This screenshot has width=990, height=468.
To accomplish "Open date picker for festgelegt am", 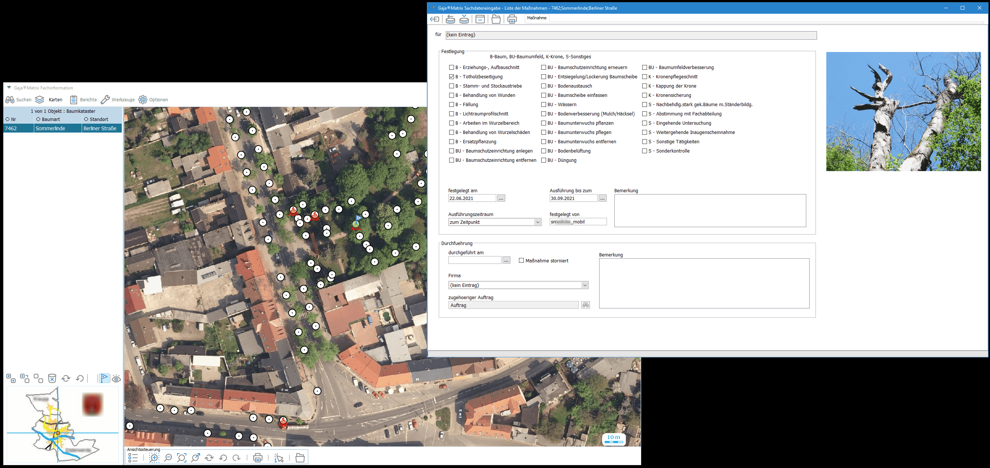I will click(501, 198).
